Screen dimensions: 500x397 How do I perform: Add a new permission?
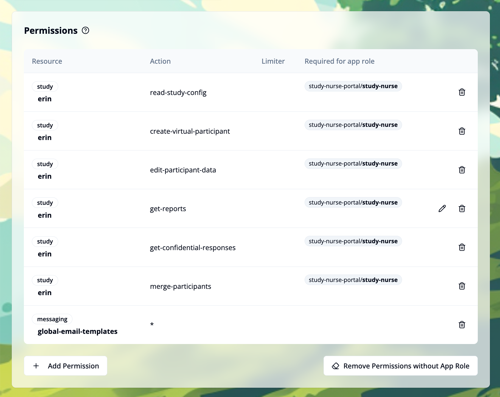(66, 366)
